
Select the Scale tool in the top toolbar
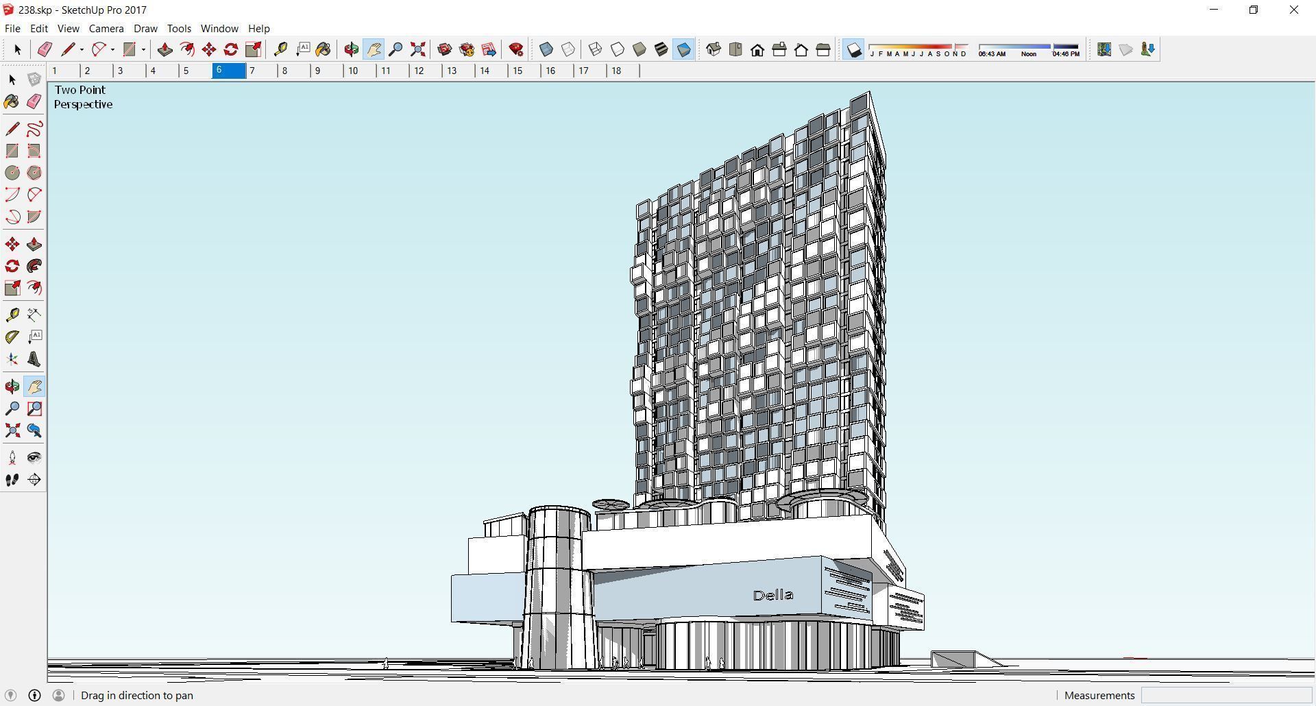253,49
